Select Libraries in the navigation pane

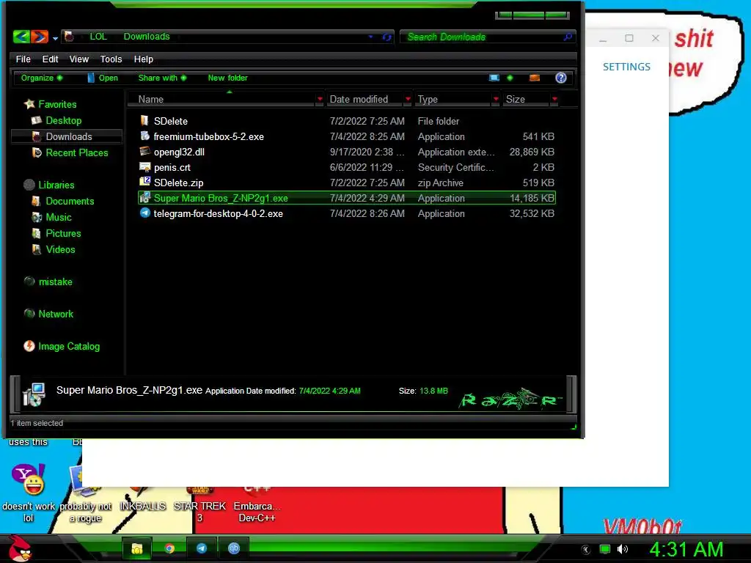pos(56,185)
